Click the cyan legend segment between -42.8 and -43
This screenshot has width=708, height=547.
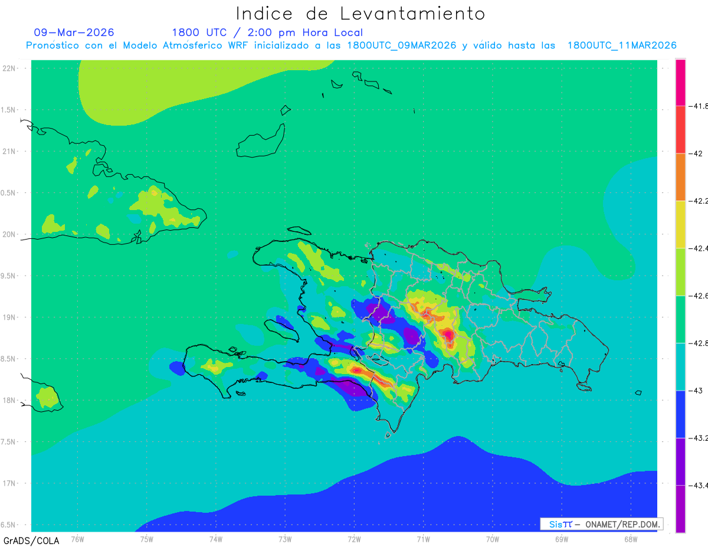pyautogui.click(x=680, y=366)
